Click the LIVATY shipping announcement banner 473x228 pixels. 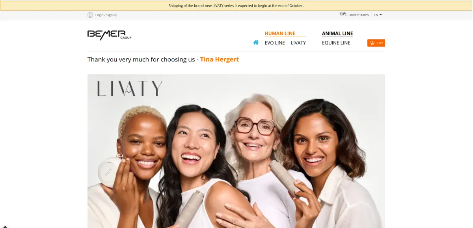pyautogui.click(x=236, y=6)
